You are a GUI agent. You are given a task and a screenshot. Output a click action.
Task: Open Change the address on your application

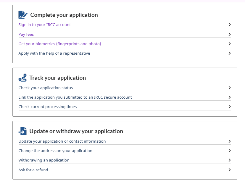(55, 151)
